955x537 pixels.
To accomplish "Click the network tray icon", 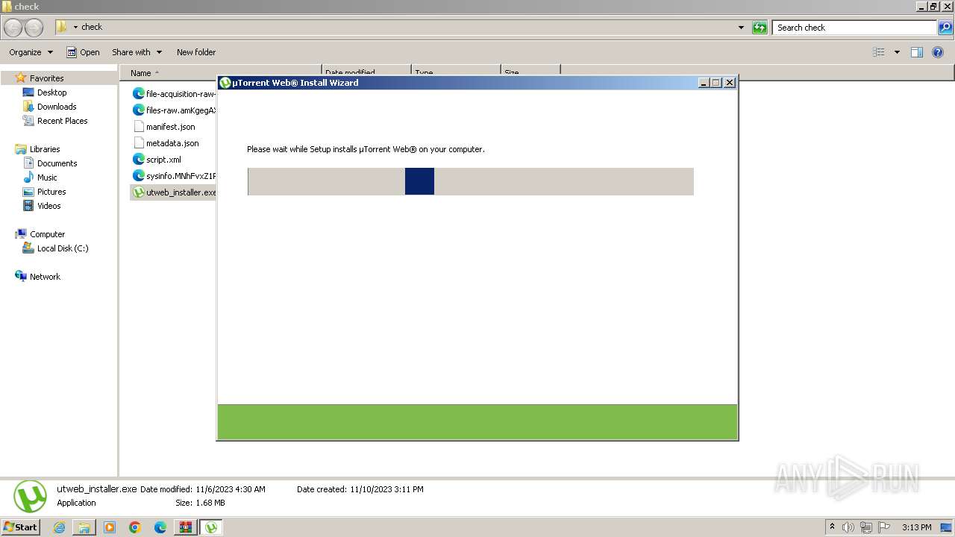I will click(865, 527).
